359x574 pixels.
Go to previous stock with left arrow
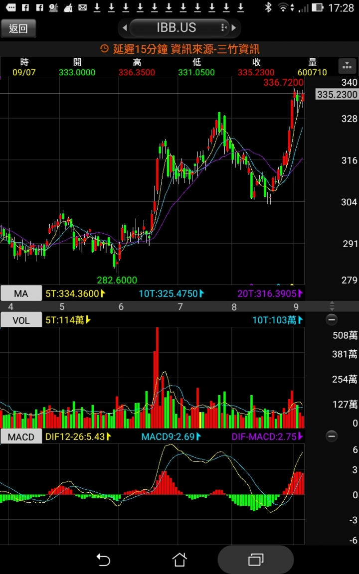125,28
